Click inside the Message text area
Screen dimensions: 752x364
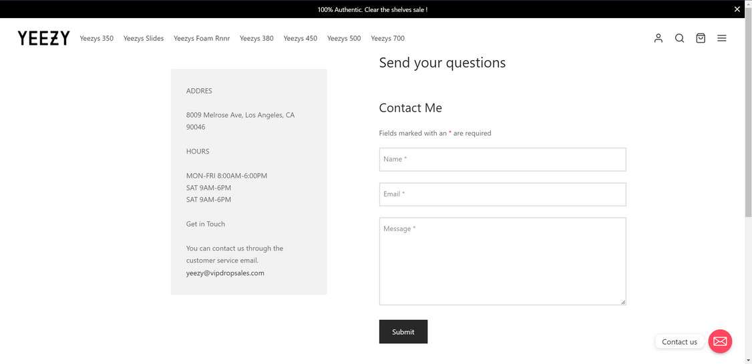(x=502, y=261)
